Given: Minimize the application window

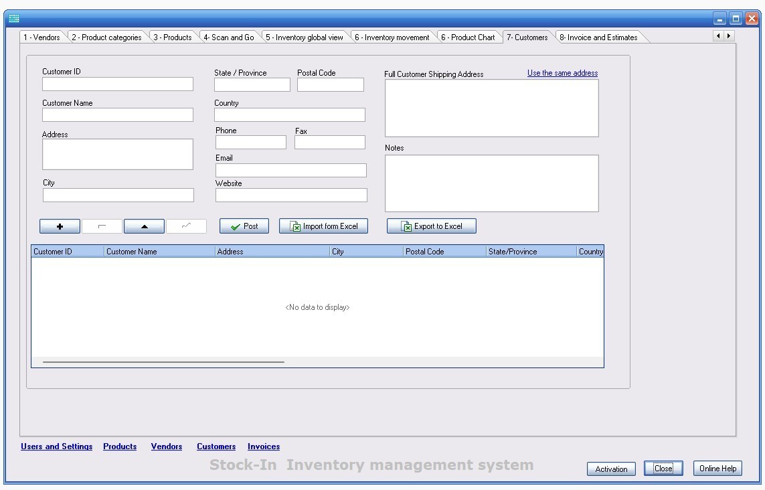Looking at the screenshot, I should [x=719, y=19].
